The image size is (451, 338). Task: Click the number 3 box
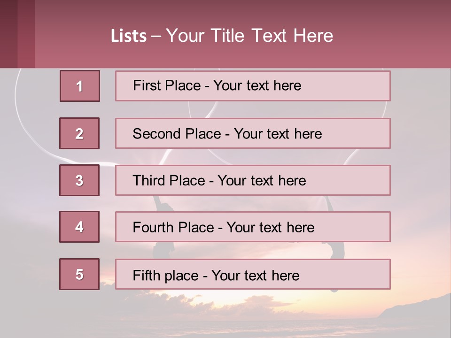coord(79,180)
